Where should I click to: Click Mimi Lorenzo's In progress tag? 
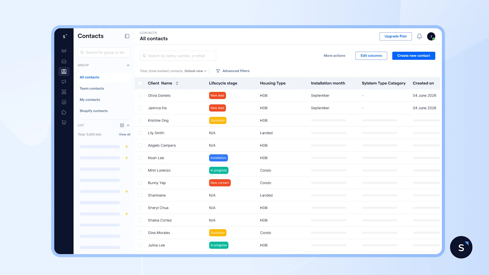pos(219,170)
